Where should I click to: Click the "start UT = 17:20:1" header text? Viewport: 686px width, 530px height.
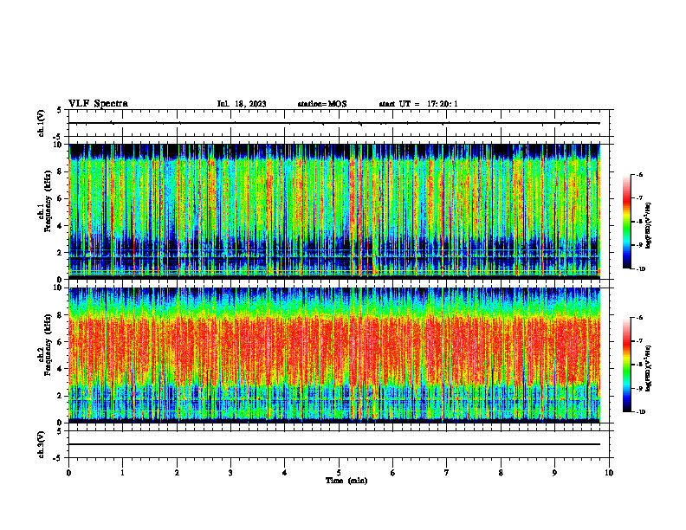pyautogui.click(x=418, y=104)
